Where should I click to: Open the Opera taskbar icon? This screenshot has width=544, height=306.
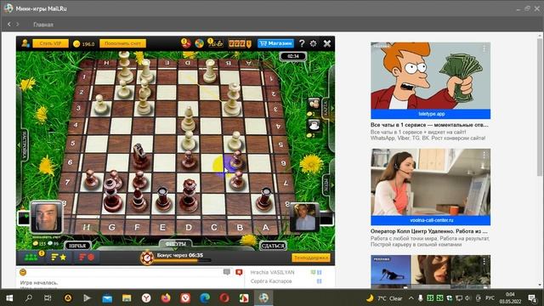click(x=224, y=298)
